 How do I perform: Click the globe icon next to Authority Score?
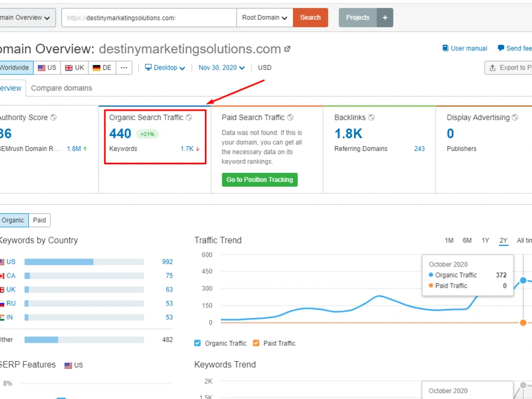pyautogui.click(x=53, y=118)
